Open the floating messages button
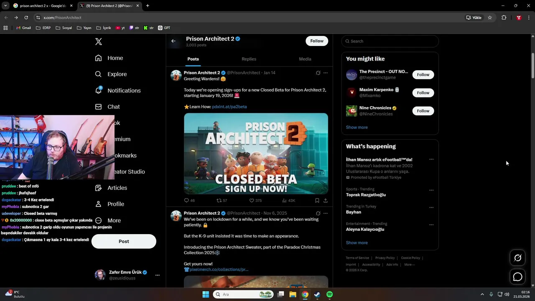Image resolution: width=535 pixels, height=301 pixels. pyautogui.click(x=518, y=277)
